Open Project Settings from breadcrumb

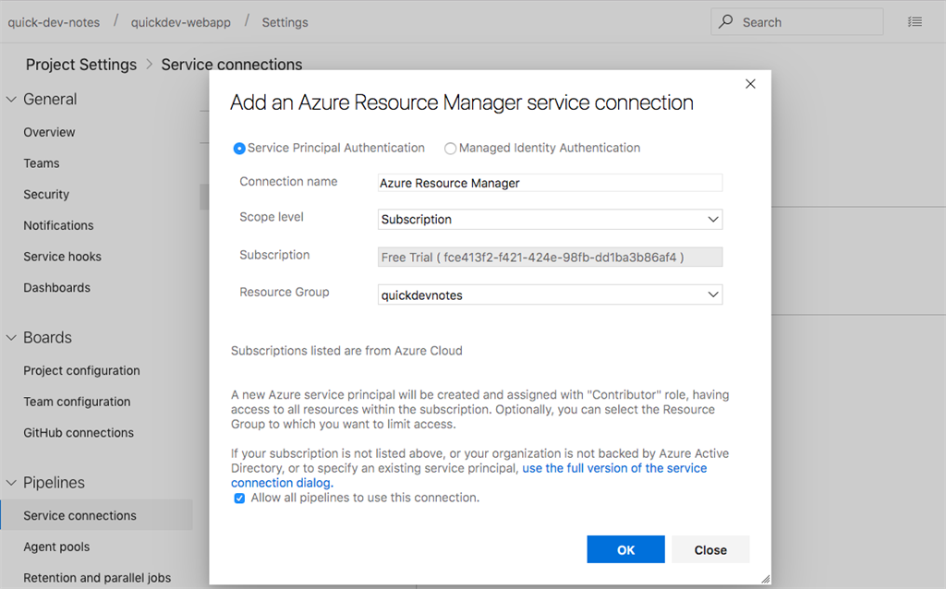(x=80, y=65)
